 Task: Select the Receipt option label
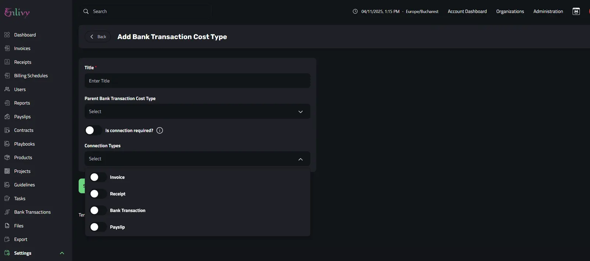[x=118, y=194]
